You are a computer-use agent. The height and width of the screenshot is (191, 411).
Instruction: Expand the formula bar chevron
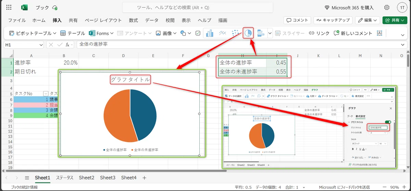click(x=403, y=44)
